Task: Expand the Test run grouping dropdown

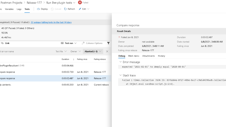Action: pyautogui.click(x=75, y=43)
